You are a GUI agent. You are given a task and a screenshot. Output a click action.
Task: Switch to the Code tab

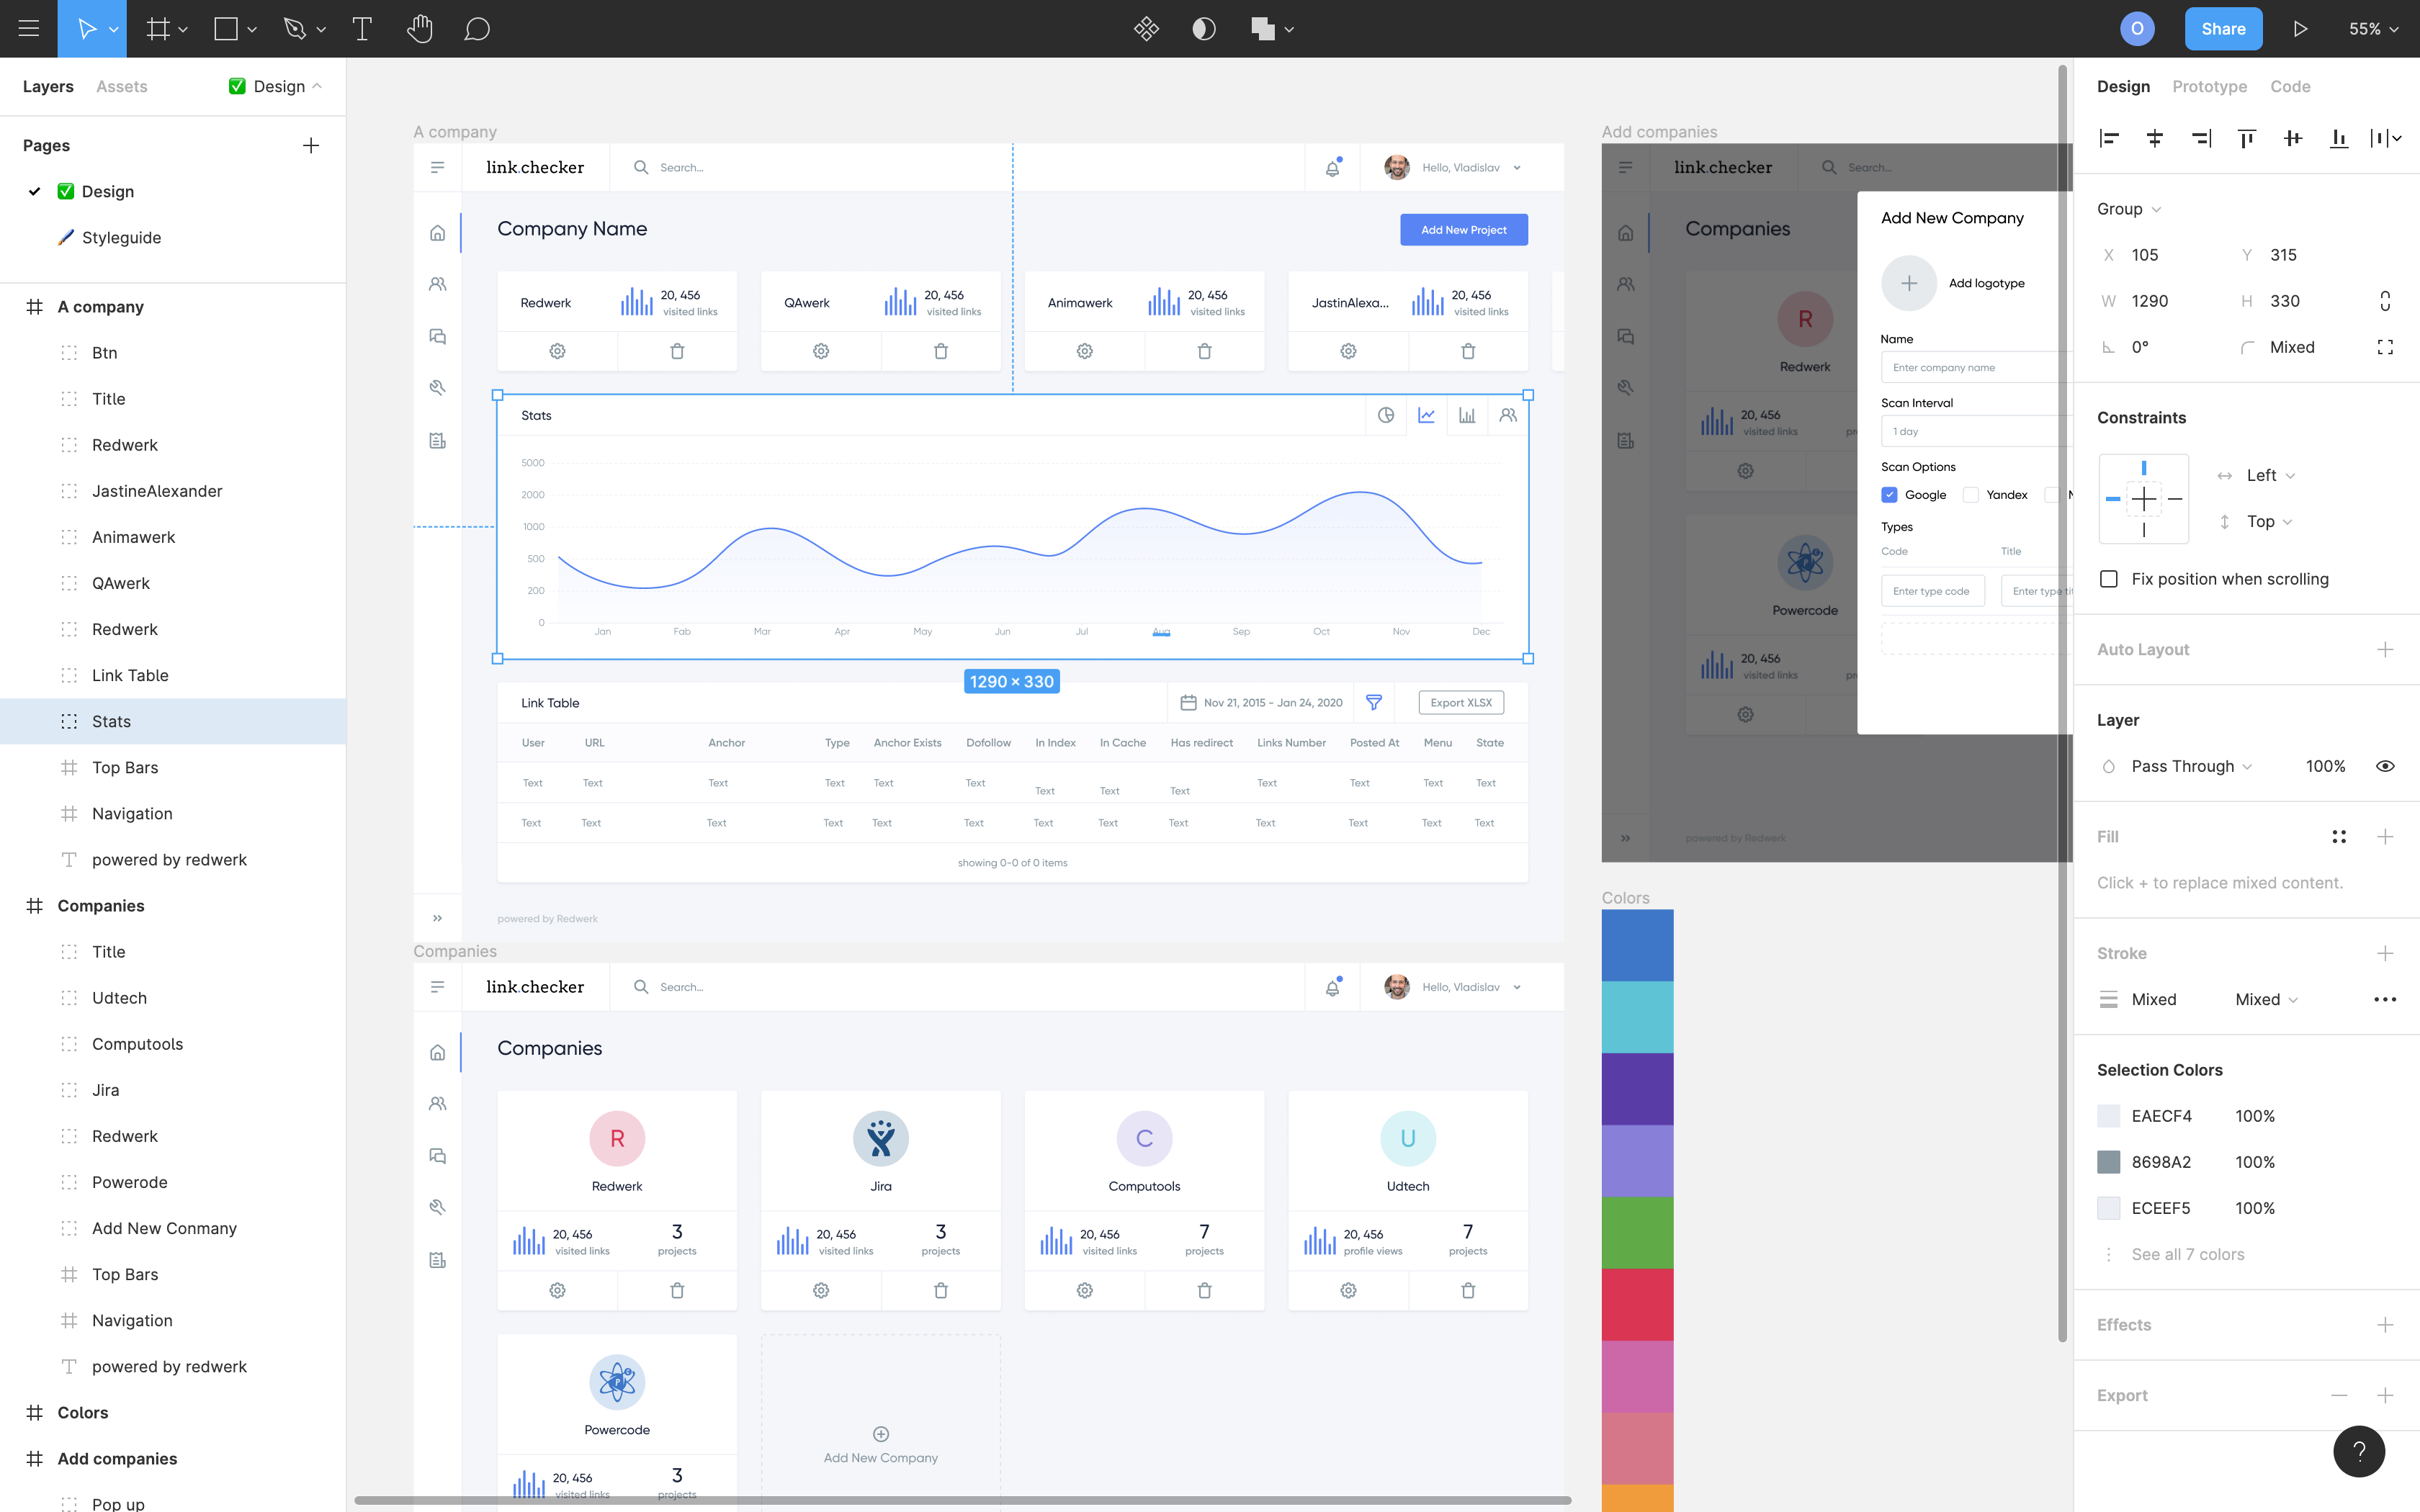[2290, 86]
